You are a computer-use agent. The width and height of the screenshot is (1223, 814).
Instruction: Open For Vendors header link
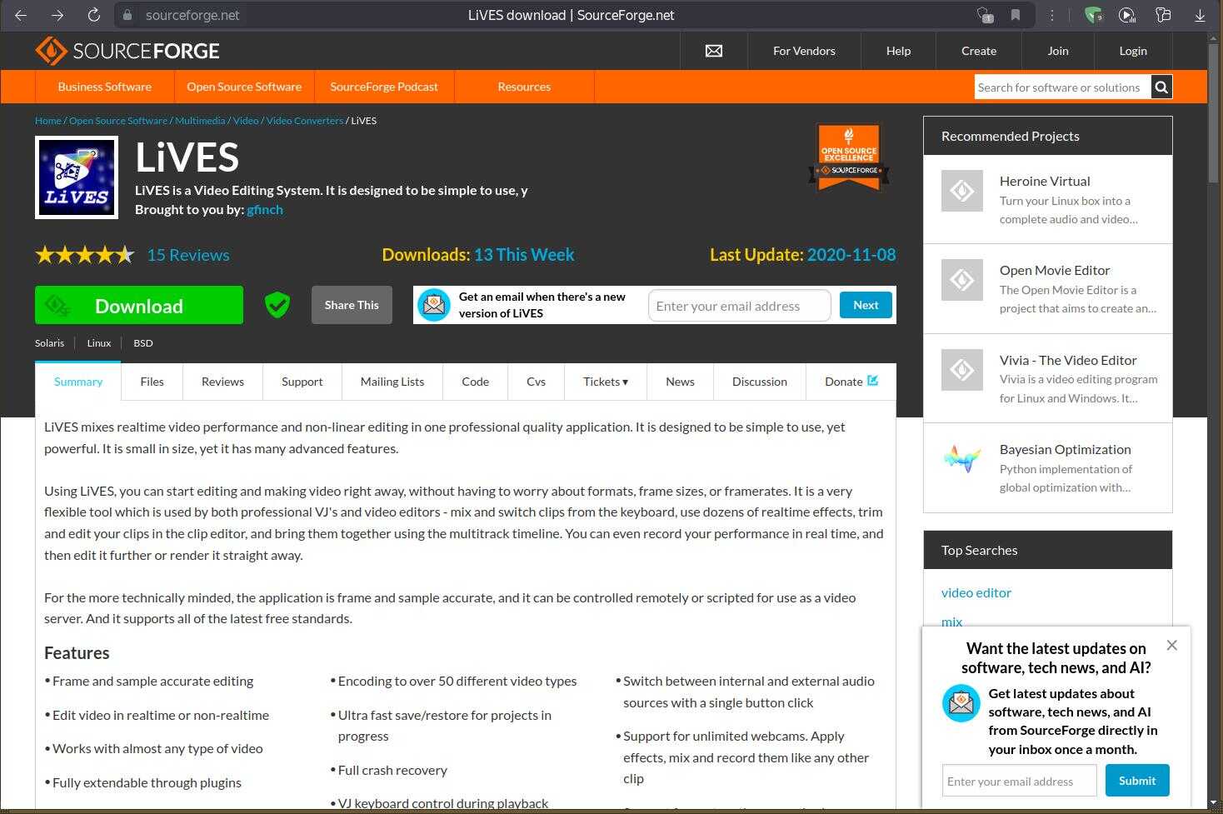[x=804, y=51]
